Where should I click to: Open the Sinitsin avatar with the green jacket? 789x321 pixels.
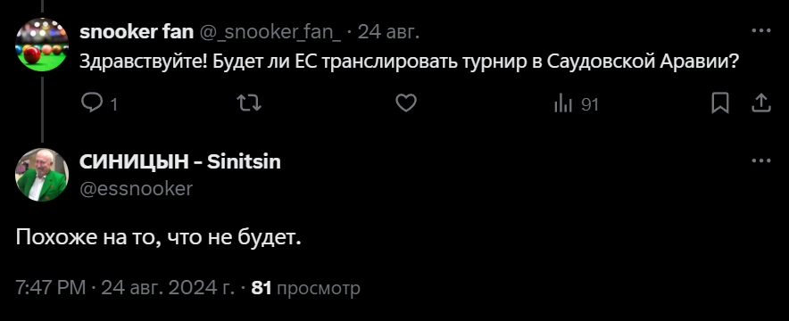(x=42, y=175)
